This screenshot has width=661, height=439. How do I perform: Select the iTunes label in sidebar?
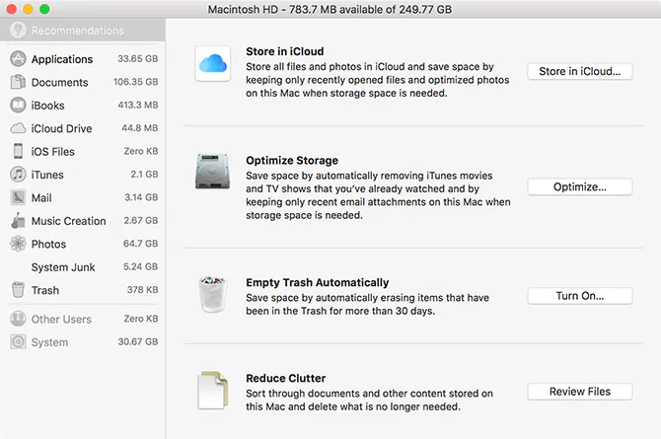coord(47,175)
